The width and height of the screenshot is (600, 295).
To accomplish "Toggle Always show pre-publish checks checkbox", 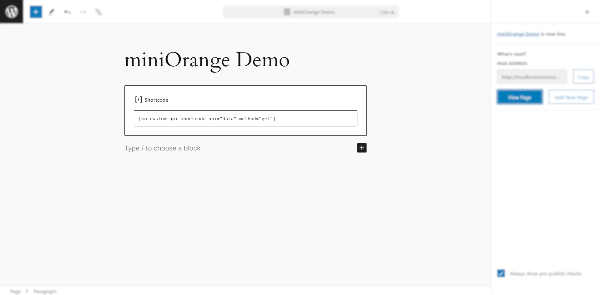I will point(501,273).
